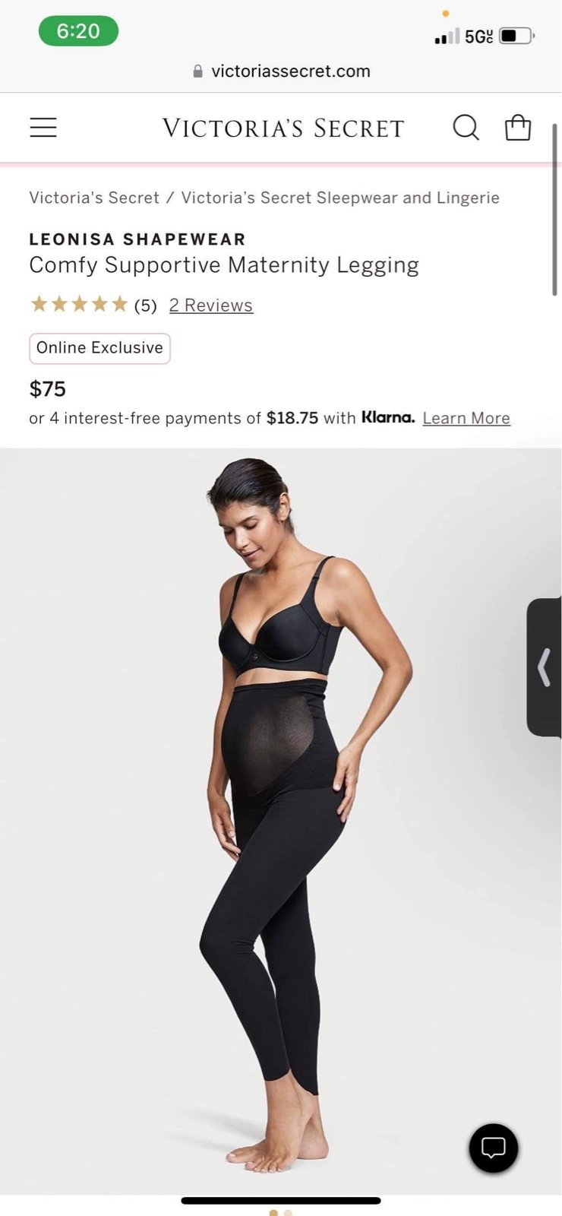Tap the five-star rating
Screen dimensions: 562x1216
click(x=78, y=305)
